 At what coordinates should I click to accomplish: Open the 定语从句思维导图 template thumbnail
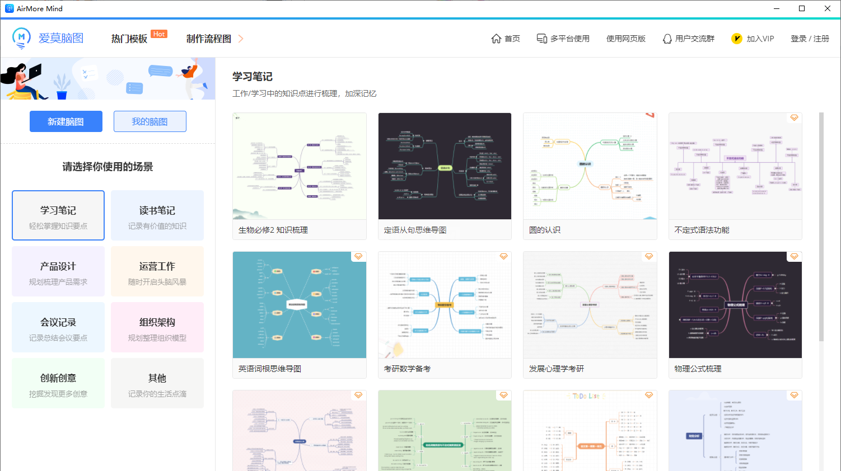[x=445, y=166]
